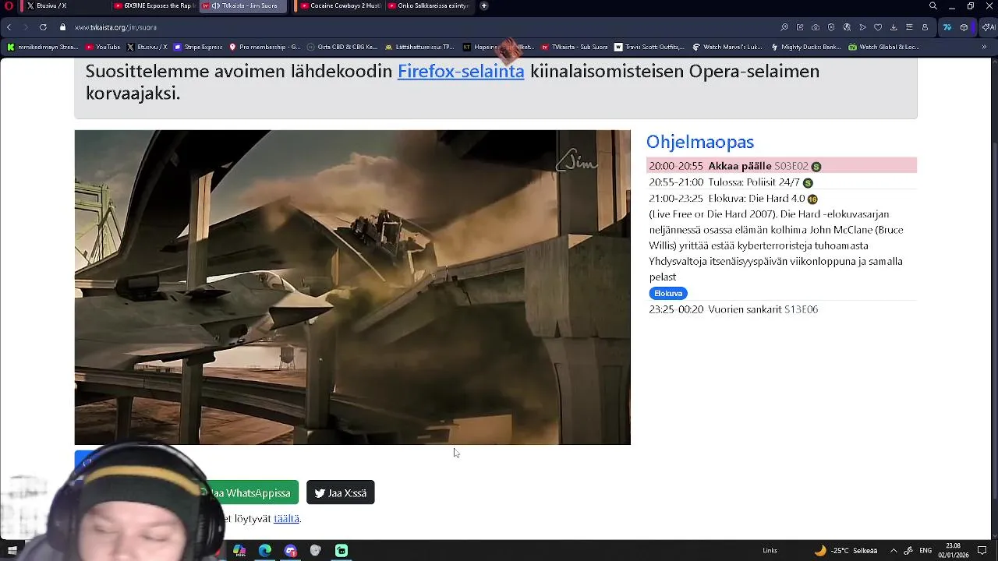Image resolution: width=998 pixels, height=561 pixels.
Task: Select the Vuorien sankarit S13E06 row
Action: [781, 309]
